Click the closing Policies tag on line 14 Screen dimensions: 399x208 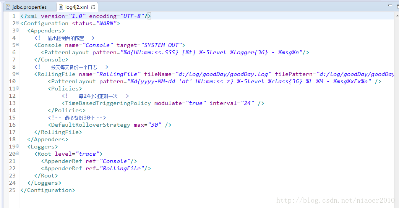(x=66, y=110)
